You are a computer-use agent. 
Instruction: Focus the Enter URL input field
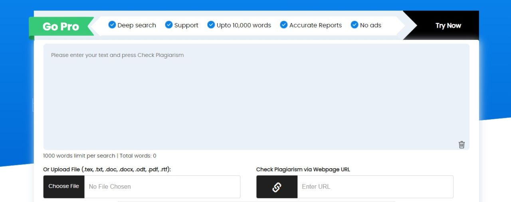point(375,186)
